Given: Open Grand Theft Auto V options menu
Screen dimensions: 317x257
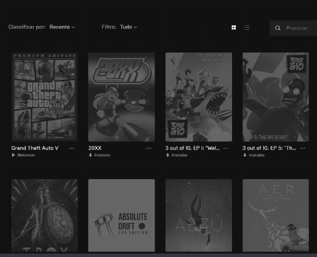Looking at the screenshot, I should [72, 148].
